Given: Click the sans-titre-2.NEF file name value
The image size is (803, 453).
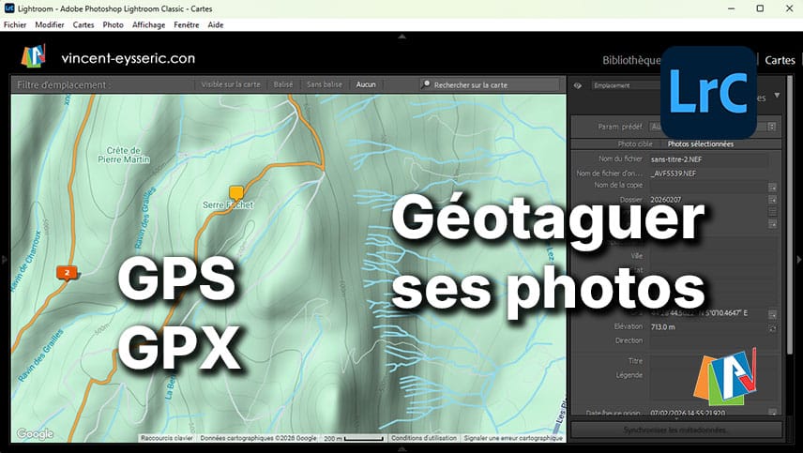Looking at the screenshot, I should [x=676, y=159].
